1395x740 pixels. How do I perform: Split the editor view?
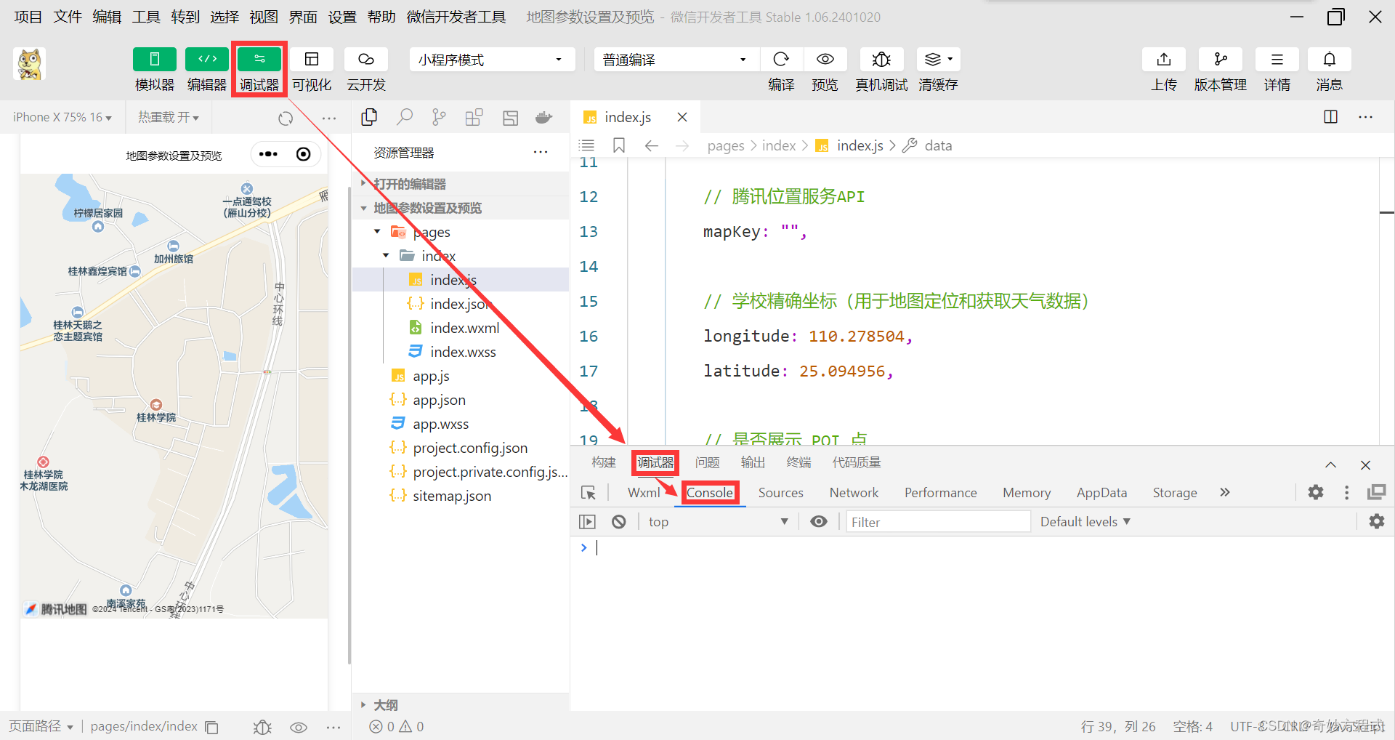click(1331, 117)
